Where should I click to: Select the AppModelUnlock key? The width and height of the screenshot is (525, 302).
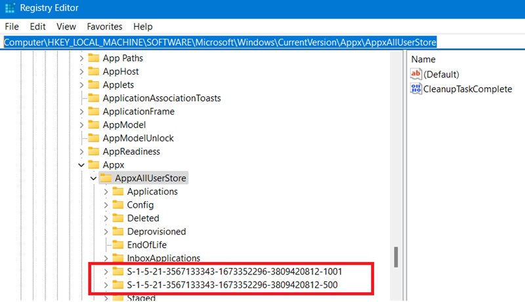click(138, 138)
